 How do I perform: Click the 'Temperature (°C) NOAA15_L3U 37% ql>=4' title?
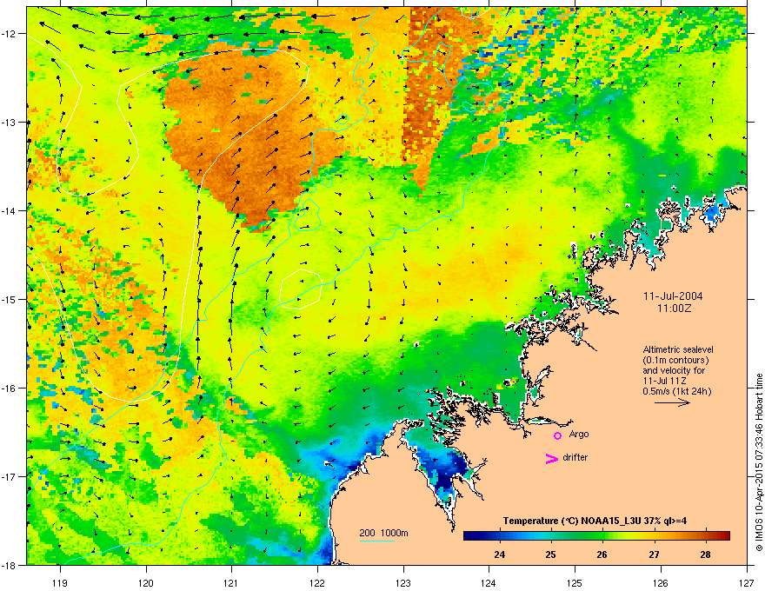pos(595,521)
